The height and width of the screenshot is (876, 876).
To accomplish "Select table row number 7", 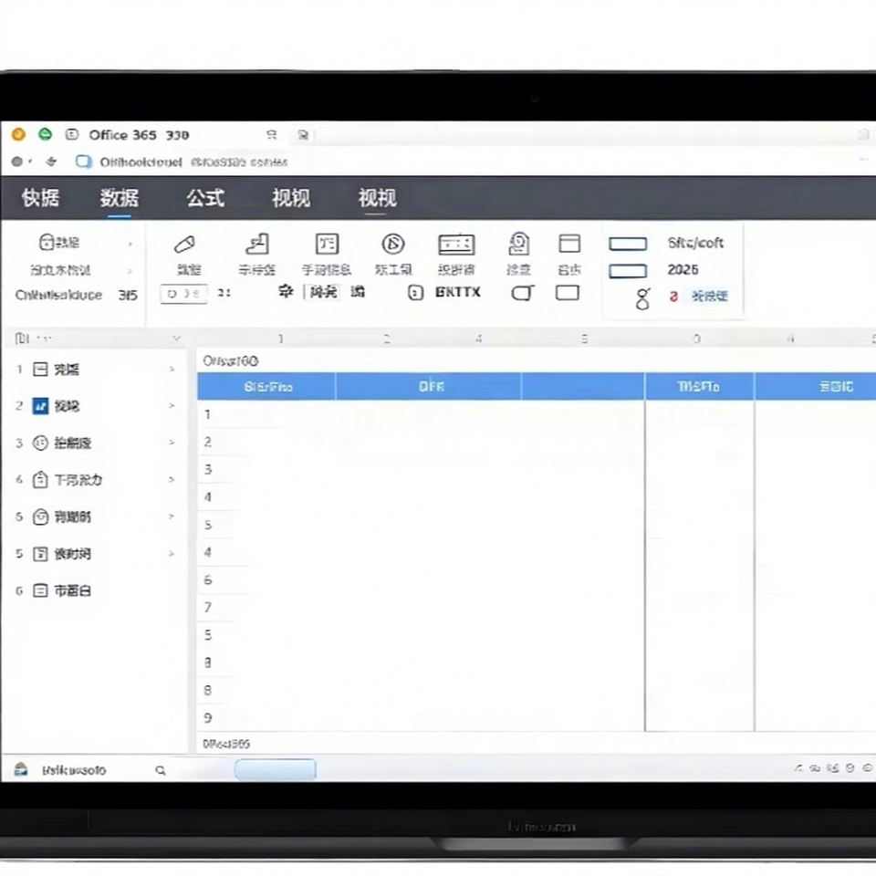I will pos(208,608).
